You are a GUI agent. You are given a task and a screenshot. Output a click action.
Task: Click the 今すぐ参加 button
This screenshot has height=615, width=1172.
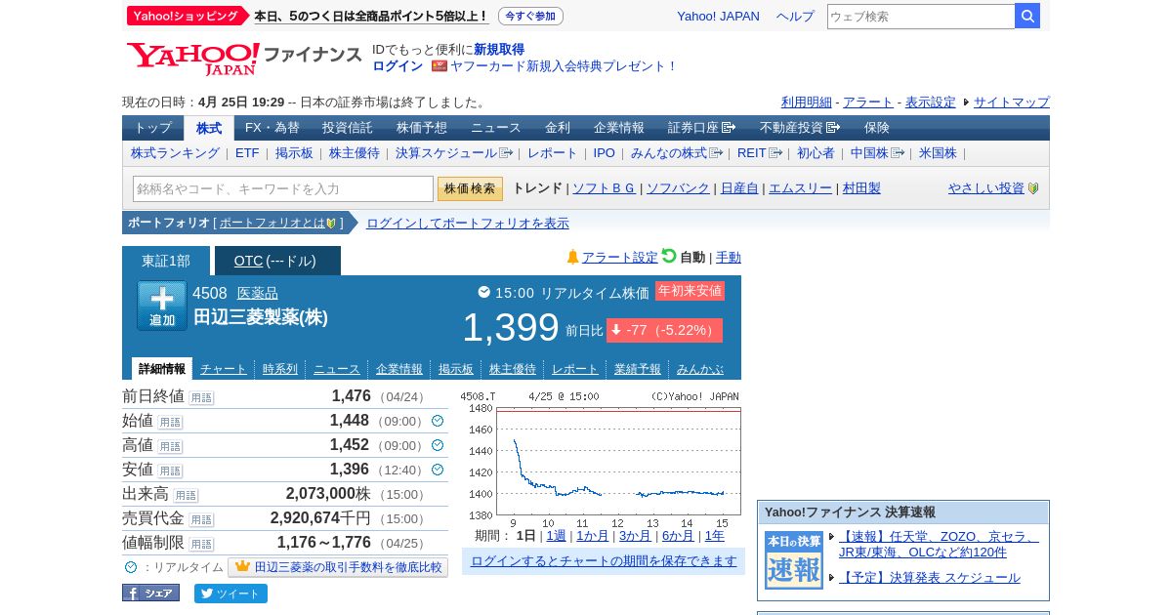530,16
